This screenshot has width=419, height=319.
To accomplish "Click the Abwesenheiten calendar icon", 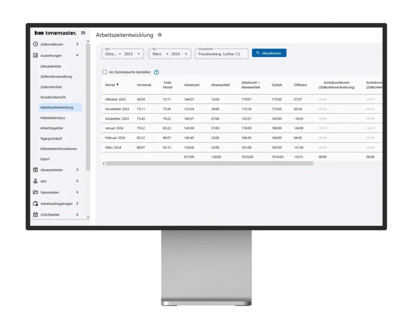I will tap(36, 170).
